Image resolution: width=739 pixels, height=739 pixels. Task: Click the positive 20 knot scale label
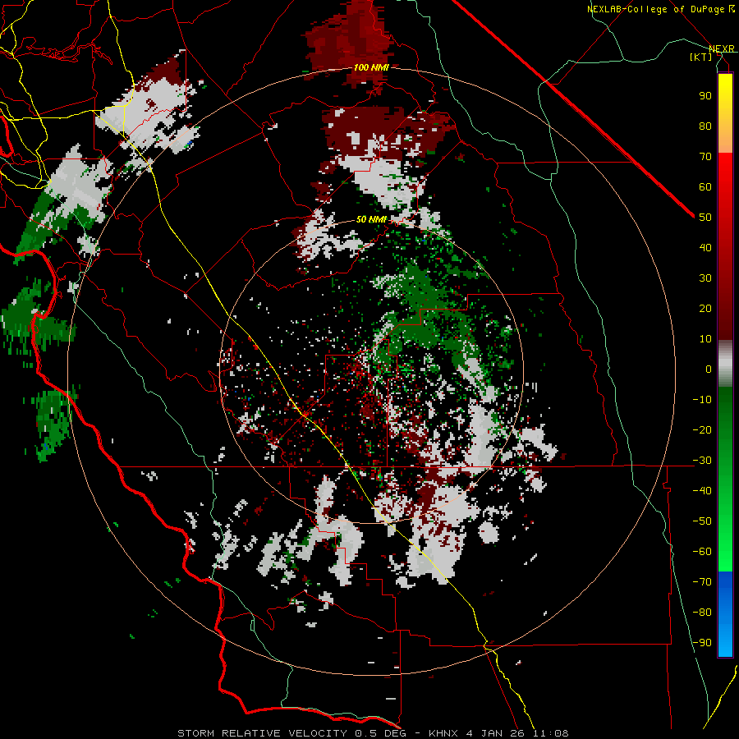(705, 308)
